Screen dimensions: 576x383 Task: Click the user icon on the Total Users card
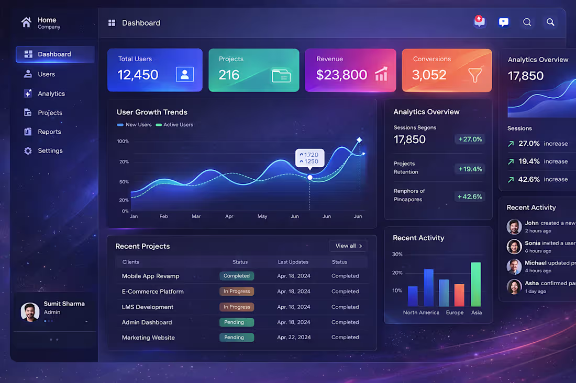tap(184, 74)
